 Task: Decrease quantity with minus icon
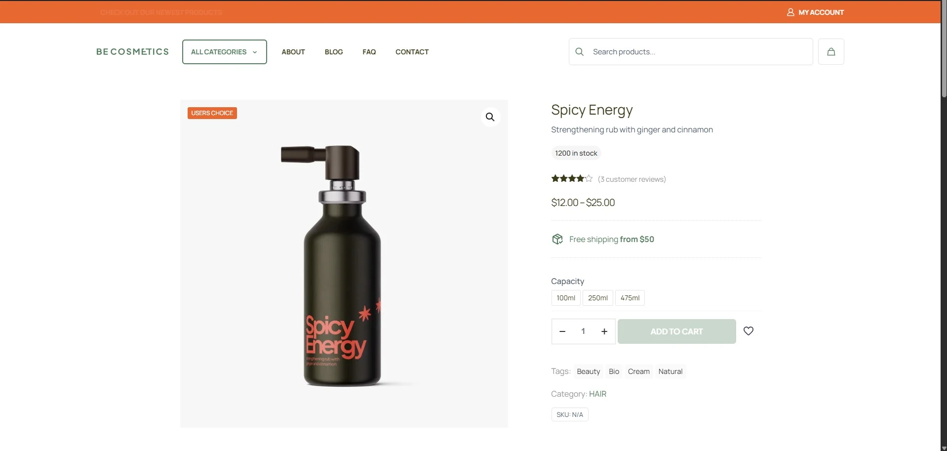(x=562, y=331)
